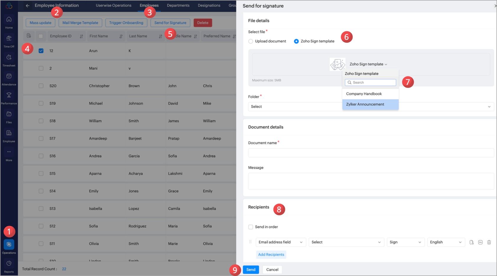Click the first name Olivia cell
This screenshot has height=276, width=497.
[x=94, y=244]
